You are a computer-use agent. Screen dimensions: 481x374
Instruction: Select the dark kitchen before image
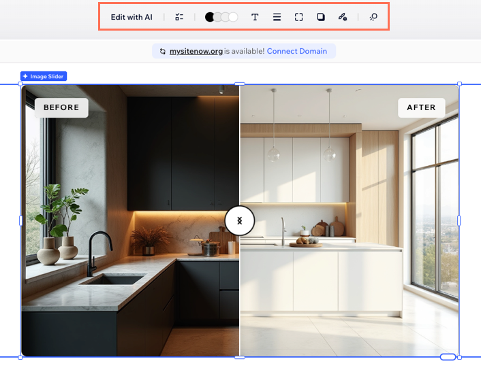pos(130,220)
